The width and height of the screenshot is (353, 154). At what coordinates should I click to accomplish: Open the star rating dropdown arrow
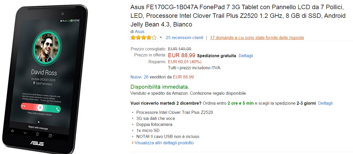click(x=160, y=38)
